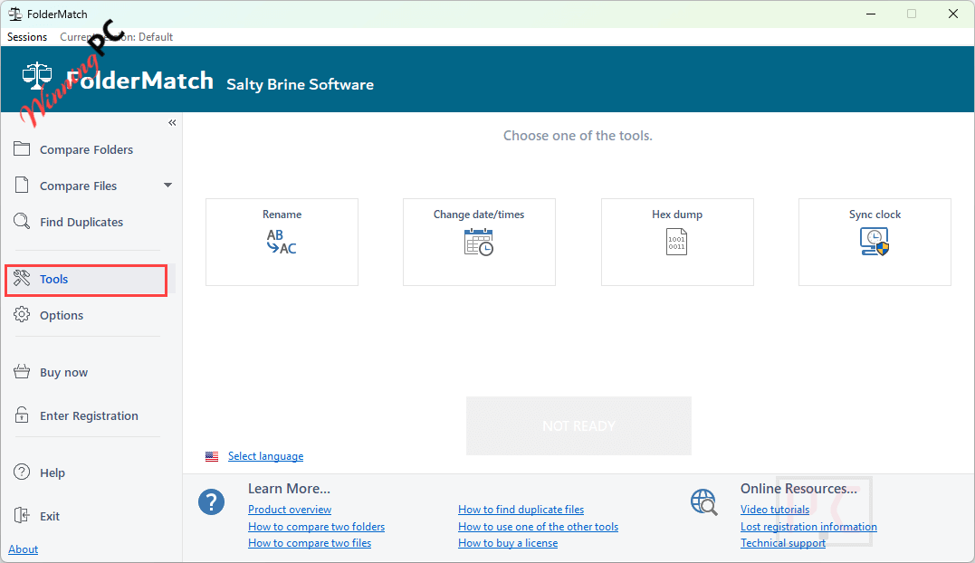
Task: Open the About link
Action: point(23,549)
